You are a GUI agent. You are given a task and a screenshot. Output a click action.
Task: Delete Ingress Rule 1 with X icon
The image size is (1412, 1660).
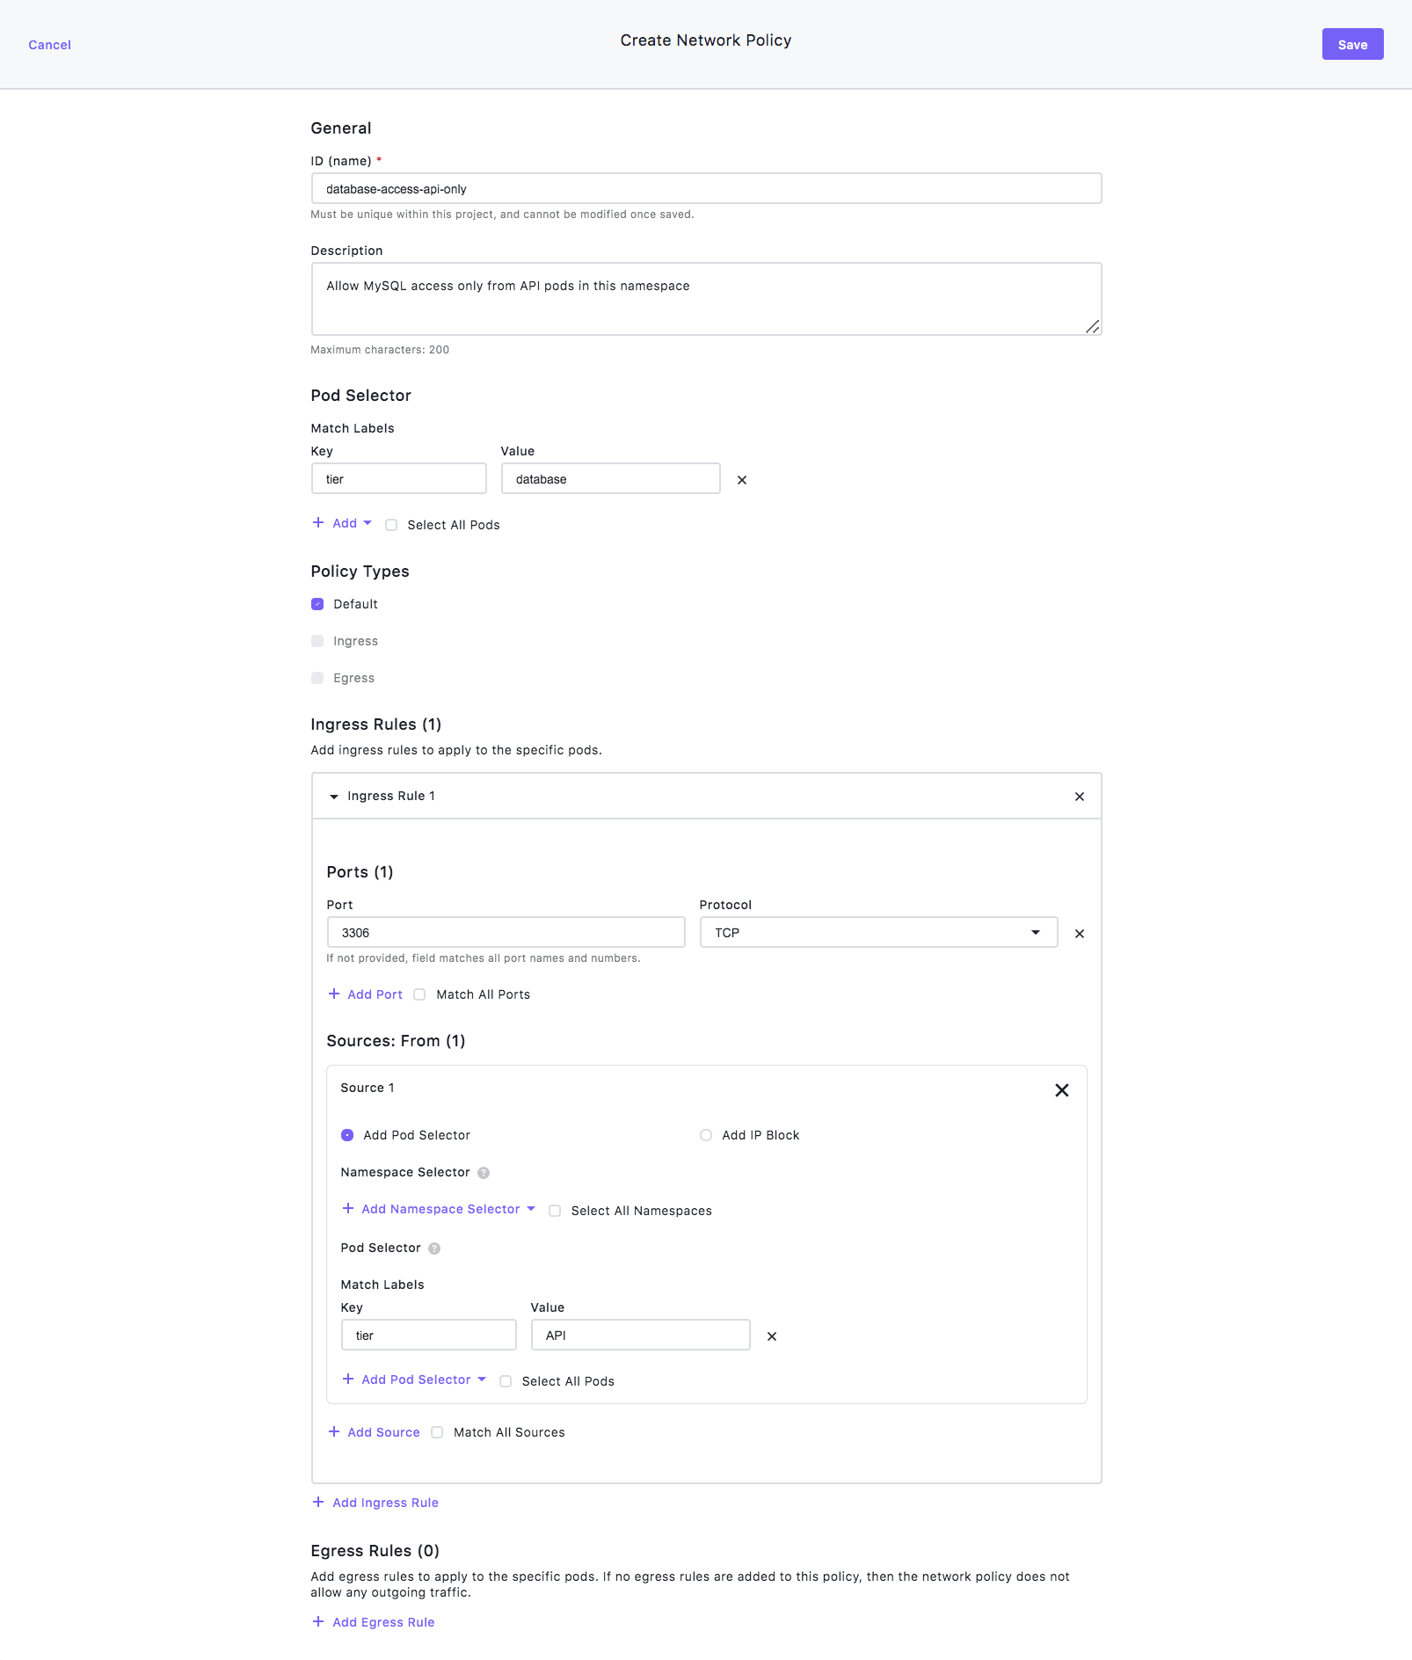pos(1080,797)
